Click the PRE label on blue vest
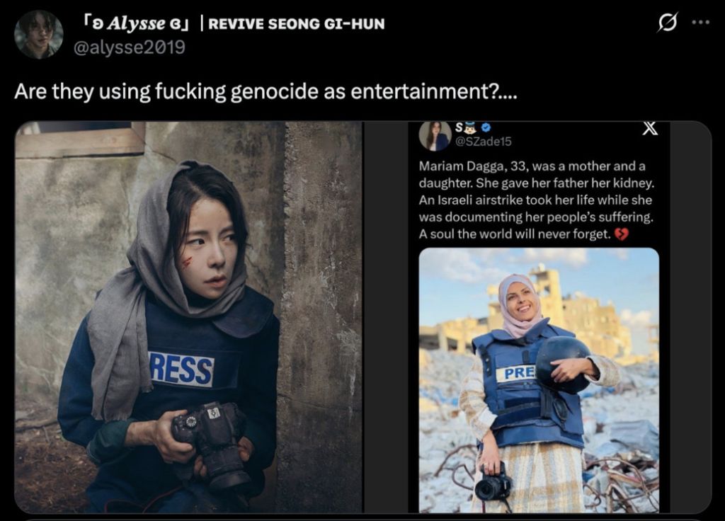This screenshot has width=725, height=521. click(x=516, y=372)
